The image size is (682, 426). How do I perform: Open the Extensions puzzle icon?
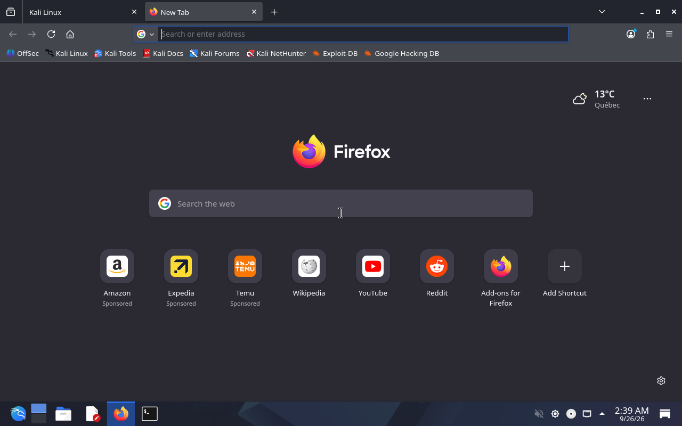[x=650, y=34]
